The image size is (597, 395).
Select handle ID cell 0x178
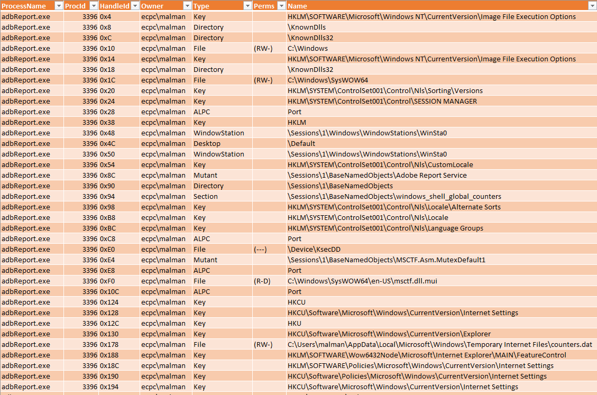pyautogui.click(x=119, y=344)
